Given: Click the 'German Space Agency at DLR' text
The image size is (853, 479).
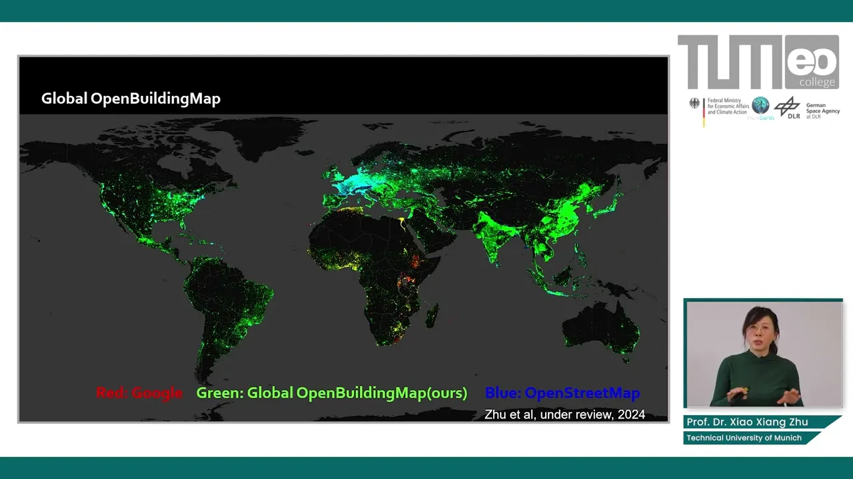Looking at the screenshot, I should (x=823, y=110).
